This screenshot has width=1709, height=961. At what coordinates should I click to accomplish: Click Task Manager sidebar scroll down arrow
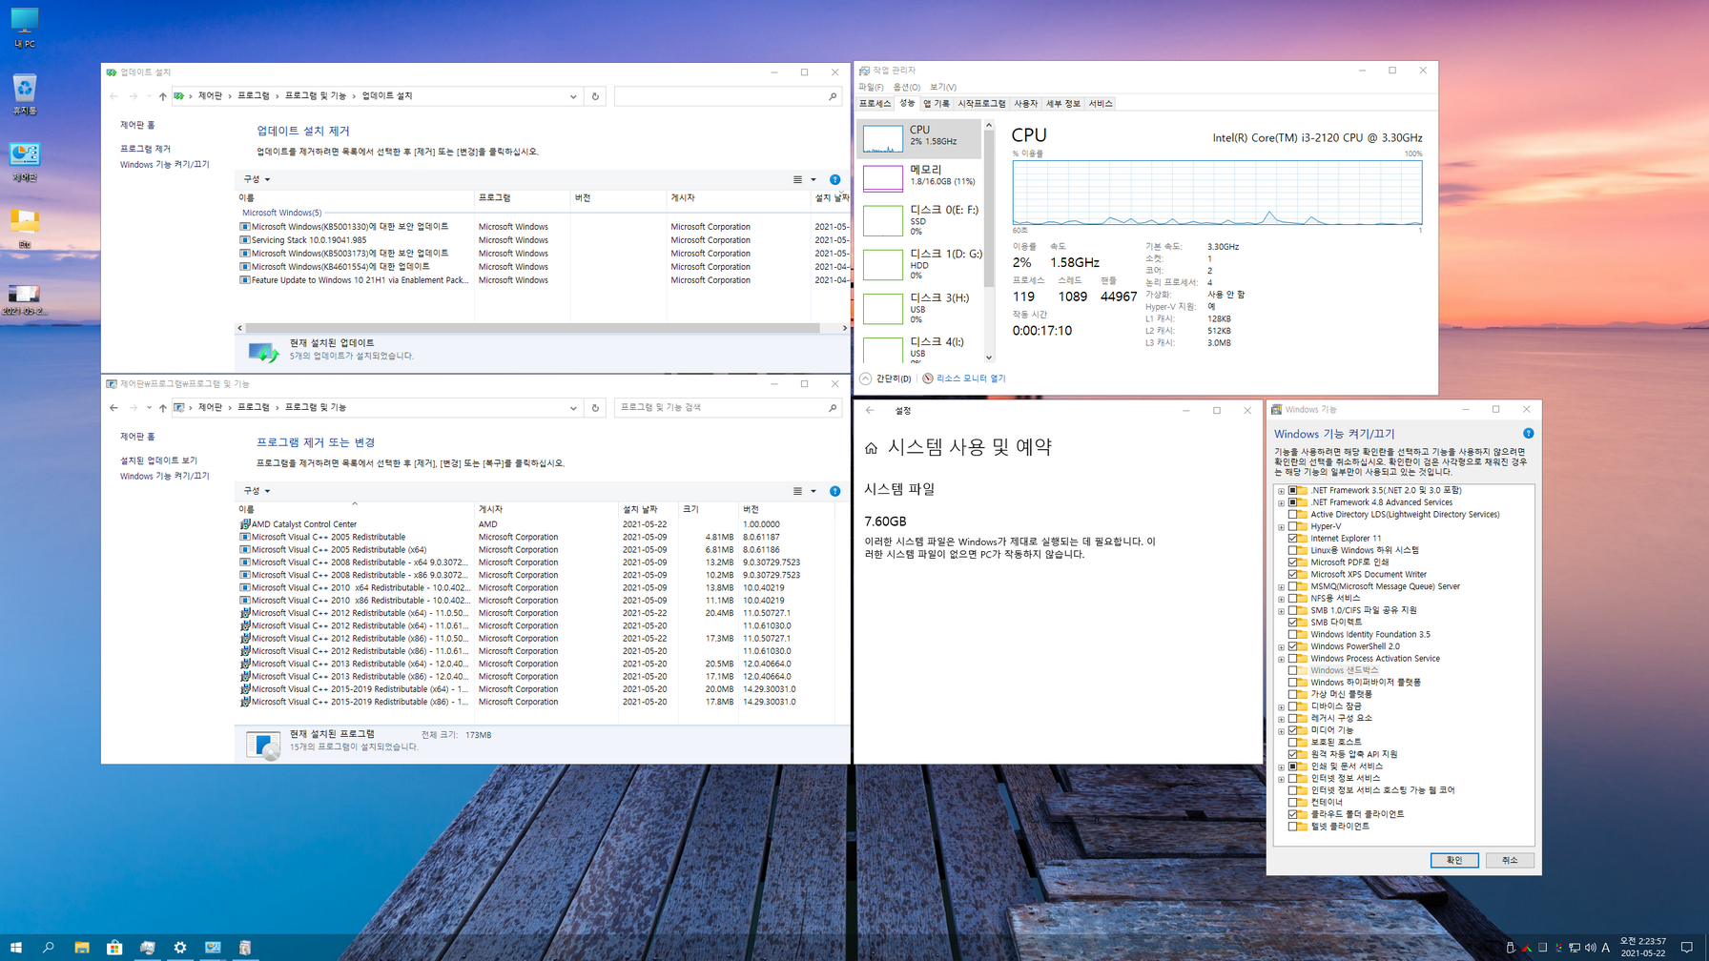tap(989, 358)
